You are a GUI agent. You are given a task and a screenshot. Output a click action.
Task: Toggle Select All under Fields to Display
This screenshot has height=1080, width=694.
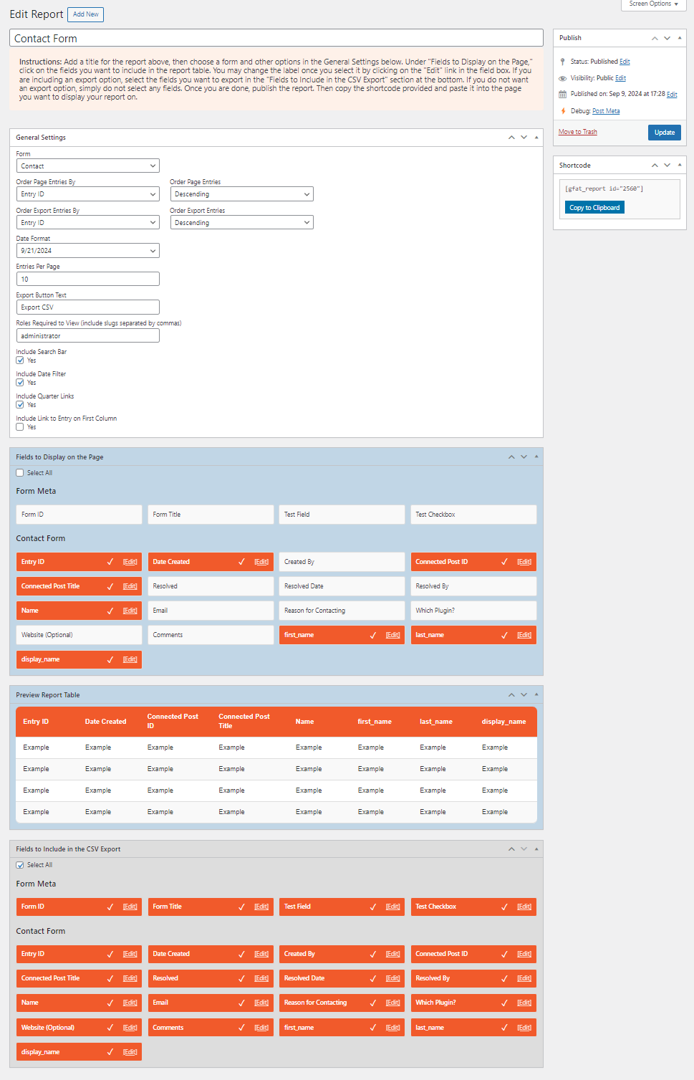click(19, 472)
